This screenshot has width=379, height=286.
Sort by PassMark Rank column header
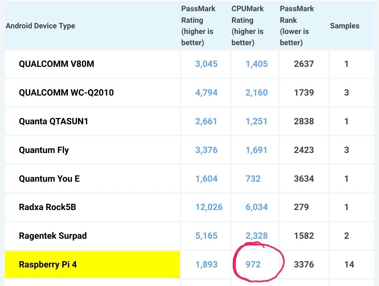point(297,26)
